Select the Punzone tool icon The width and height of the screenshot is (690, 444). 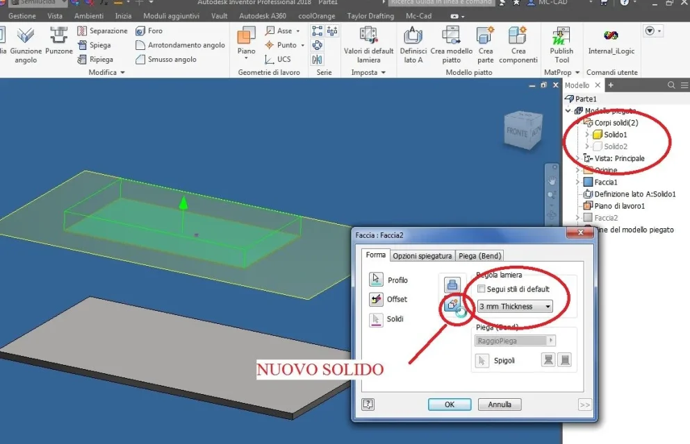pyautogui.click(x=58, y=35)
